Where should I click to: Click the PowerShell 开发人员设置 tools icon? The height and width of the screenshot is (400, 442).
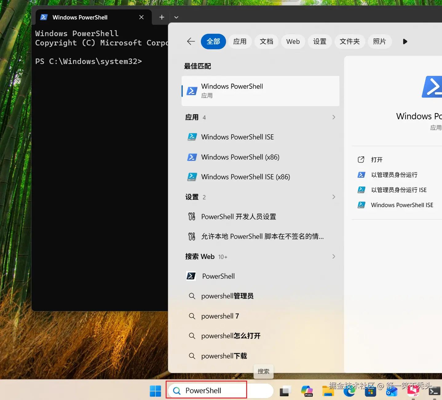click(x=192, y=217)
